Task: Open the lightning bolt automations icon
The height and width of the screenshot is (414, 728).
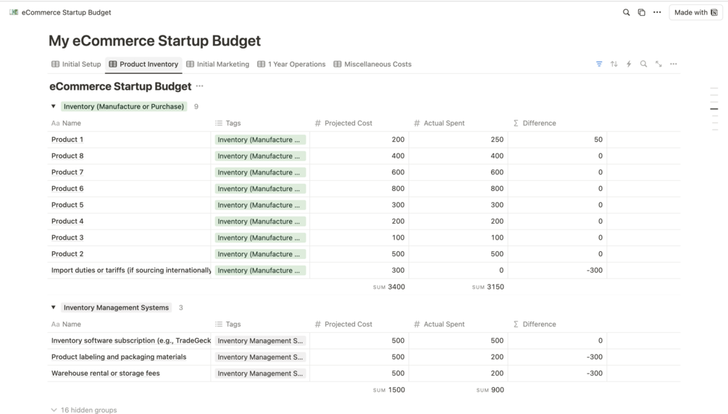Action: [629, 64]
